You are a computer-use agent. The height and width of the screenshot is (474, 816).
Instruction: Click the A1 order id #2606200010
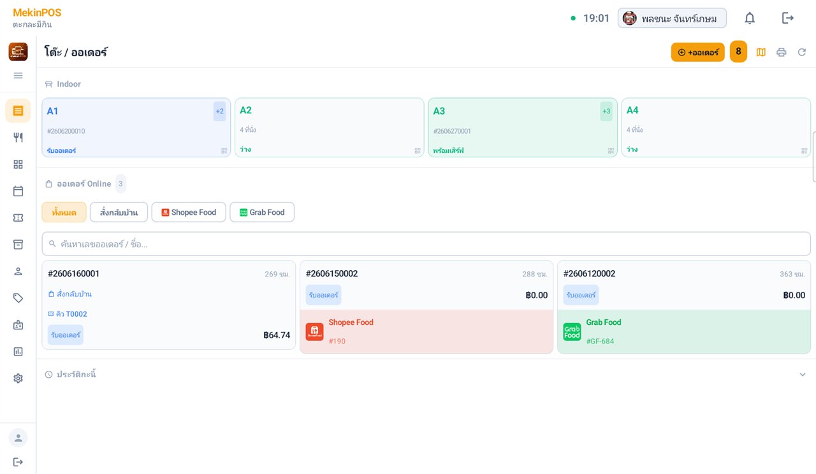point(66,131)
